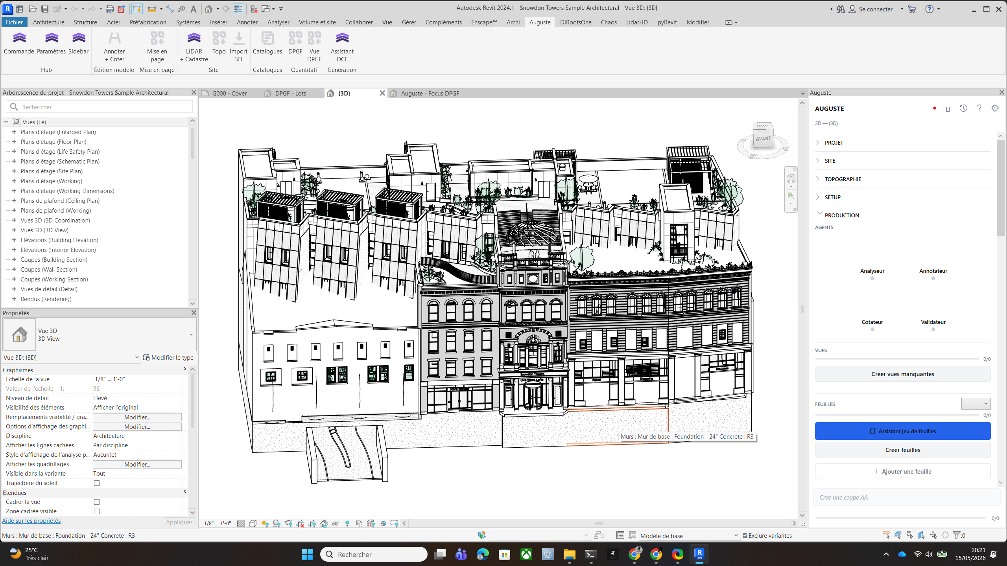The width and height of the screenshot is (1007, 566).
Task: Enable Trajectoire du soleil checkbox
Action: [x=97, y=483]
